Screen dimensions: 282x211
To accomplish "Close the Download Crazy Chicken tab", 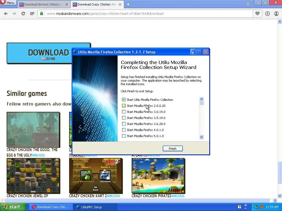I will pyautogui.click(x=120, y=4).
